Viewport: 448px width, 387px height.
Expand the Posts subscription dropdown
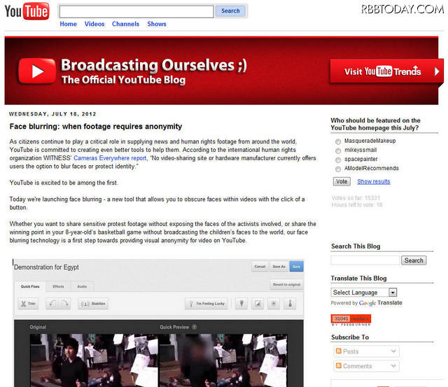[366, 351]
